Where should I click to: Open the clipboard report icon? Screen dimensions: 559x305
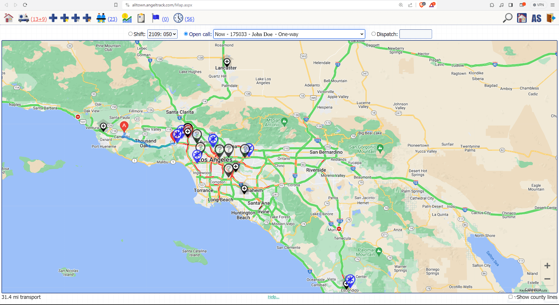[141, 18]
